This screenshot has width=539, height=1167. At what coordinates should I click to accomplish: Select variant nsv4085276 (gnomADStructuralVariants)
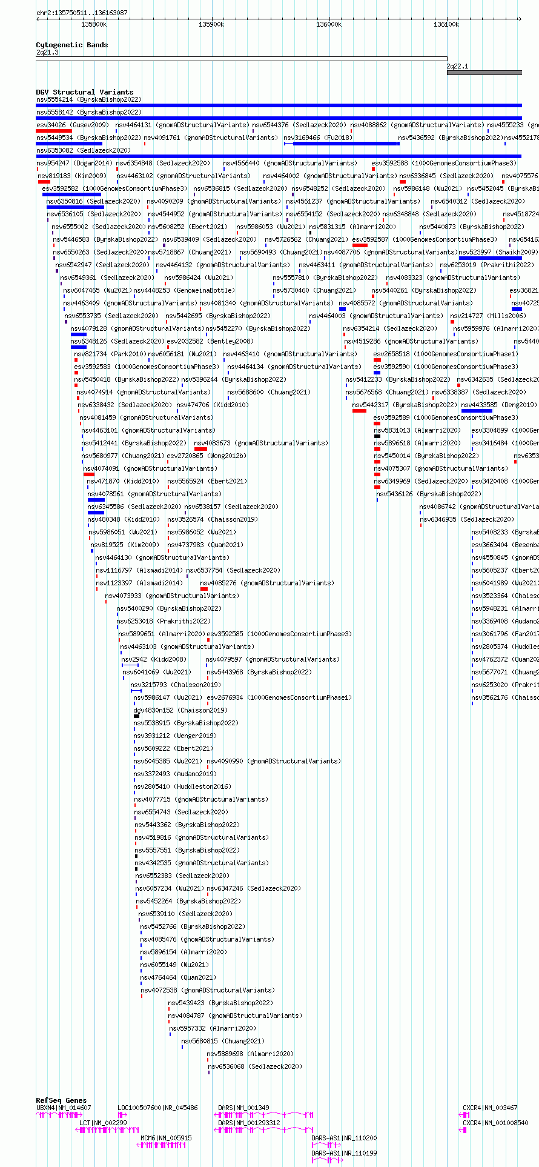point(204,589)
